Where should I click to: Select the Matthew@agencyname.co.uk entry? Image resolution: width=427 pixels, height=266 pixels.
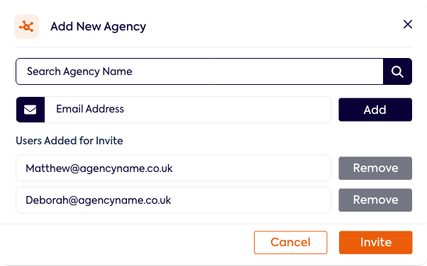pos(173,168)
